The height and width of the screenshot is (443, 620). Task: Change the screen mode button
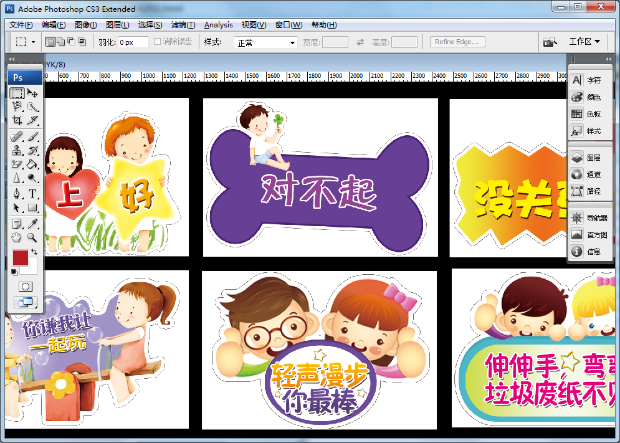[26, 302]
